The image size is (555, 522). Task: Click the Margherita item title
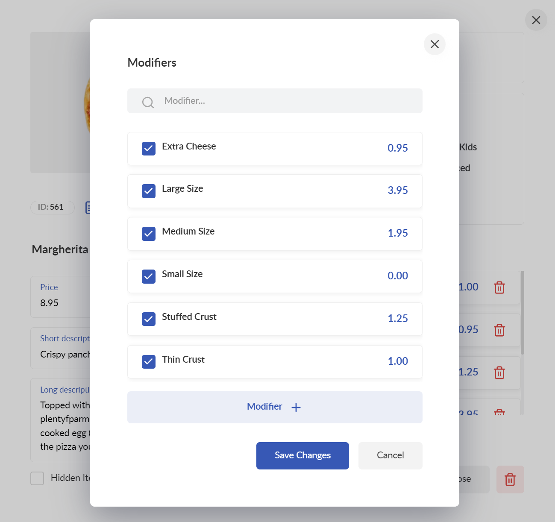pos(60,249)
